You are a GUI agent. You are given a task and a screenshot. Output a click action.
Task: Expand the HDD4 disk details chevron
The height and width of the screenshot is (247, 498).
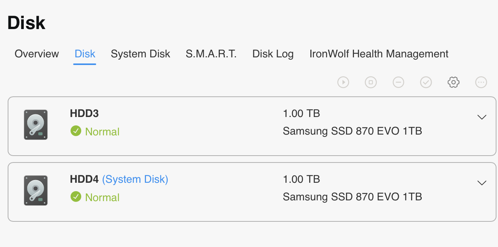482,183
